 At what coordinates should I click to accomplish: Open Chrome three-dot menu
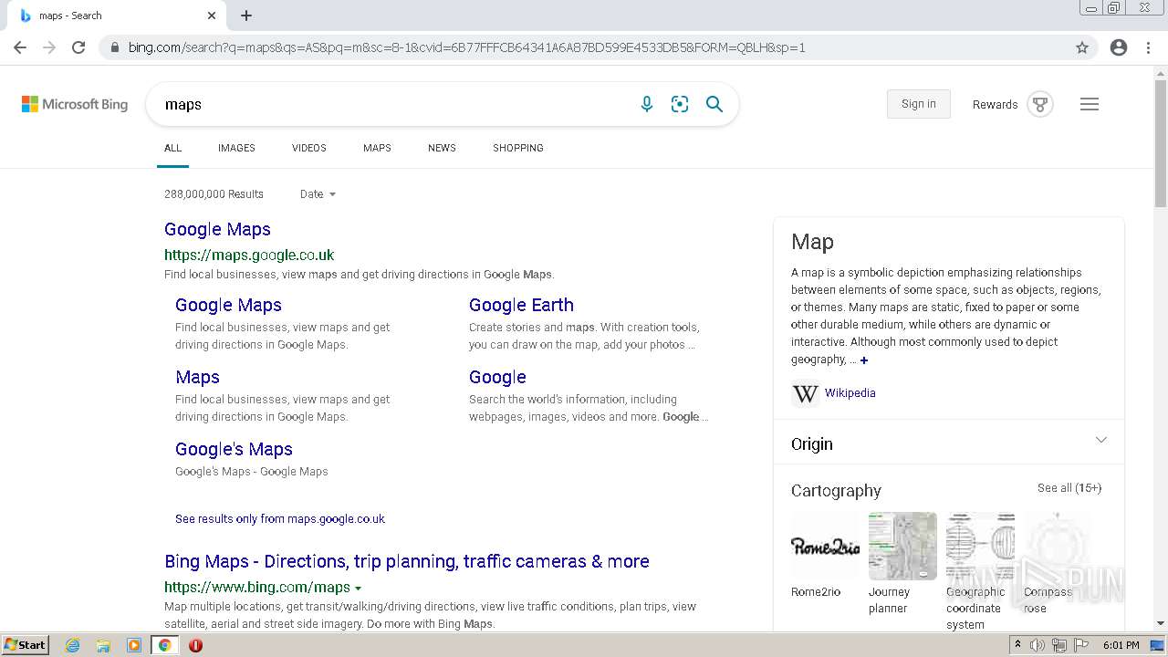[1148, 47]
